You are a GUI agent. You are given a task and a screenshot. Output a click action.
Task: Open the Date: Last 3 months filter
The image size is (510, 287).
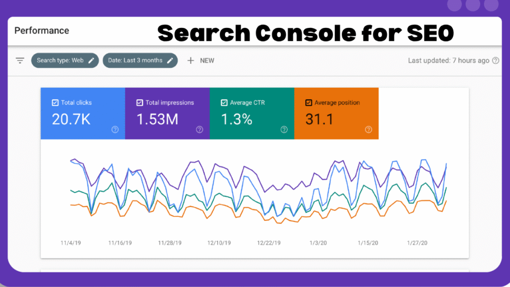(135, 61)
